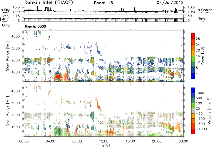The height and width of the screenshot is (147, 212).
Task: Select the "12" tick on the power colorbar
Action: 198,62
